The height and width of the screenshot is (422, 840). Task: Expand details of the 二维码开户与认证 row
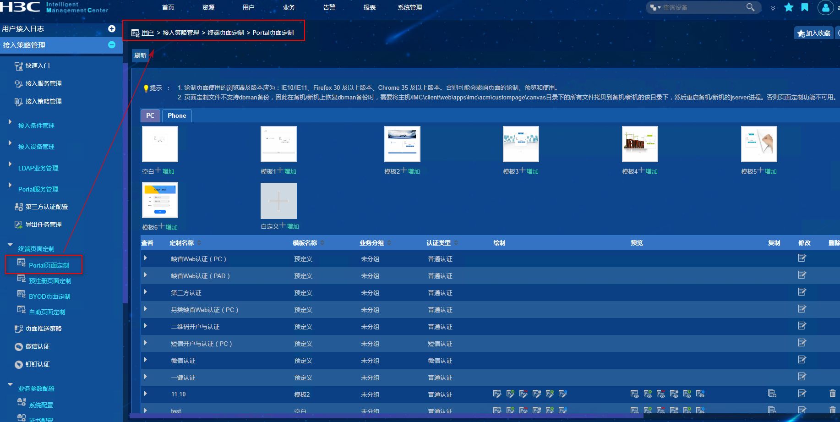(x=145, y=326)
